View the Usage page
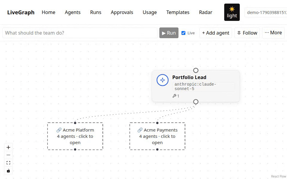The image size is (287, 179). (150, 12)
